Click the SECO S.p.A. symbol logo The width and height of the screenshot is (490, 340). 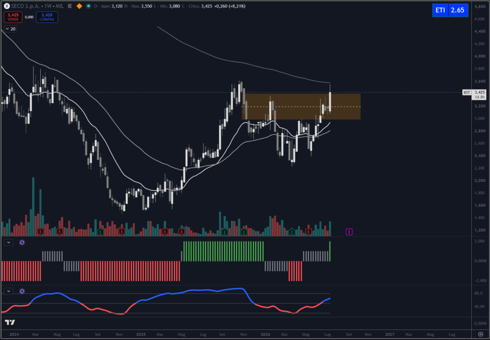click(6, 6)
